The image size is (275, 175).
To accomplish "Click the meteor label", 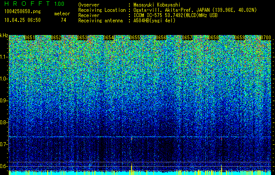I will click(x=62, y=14).
